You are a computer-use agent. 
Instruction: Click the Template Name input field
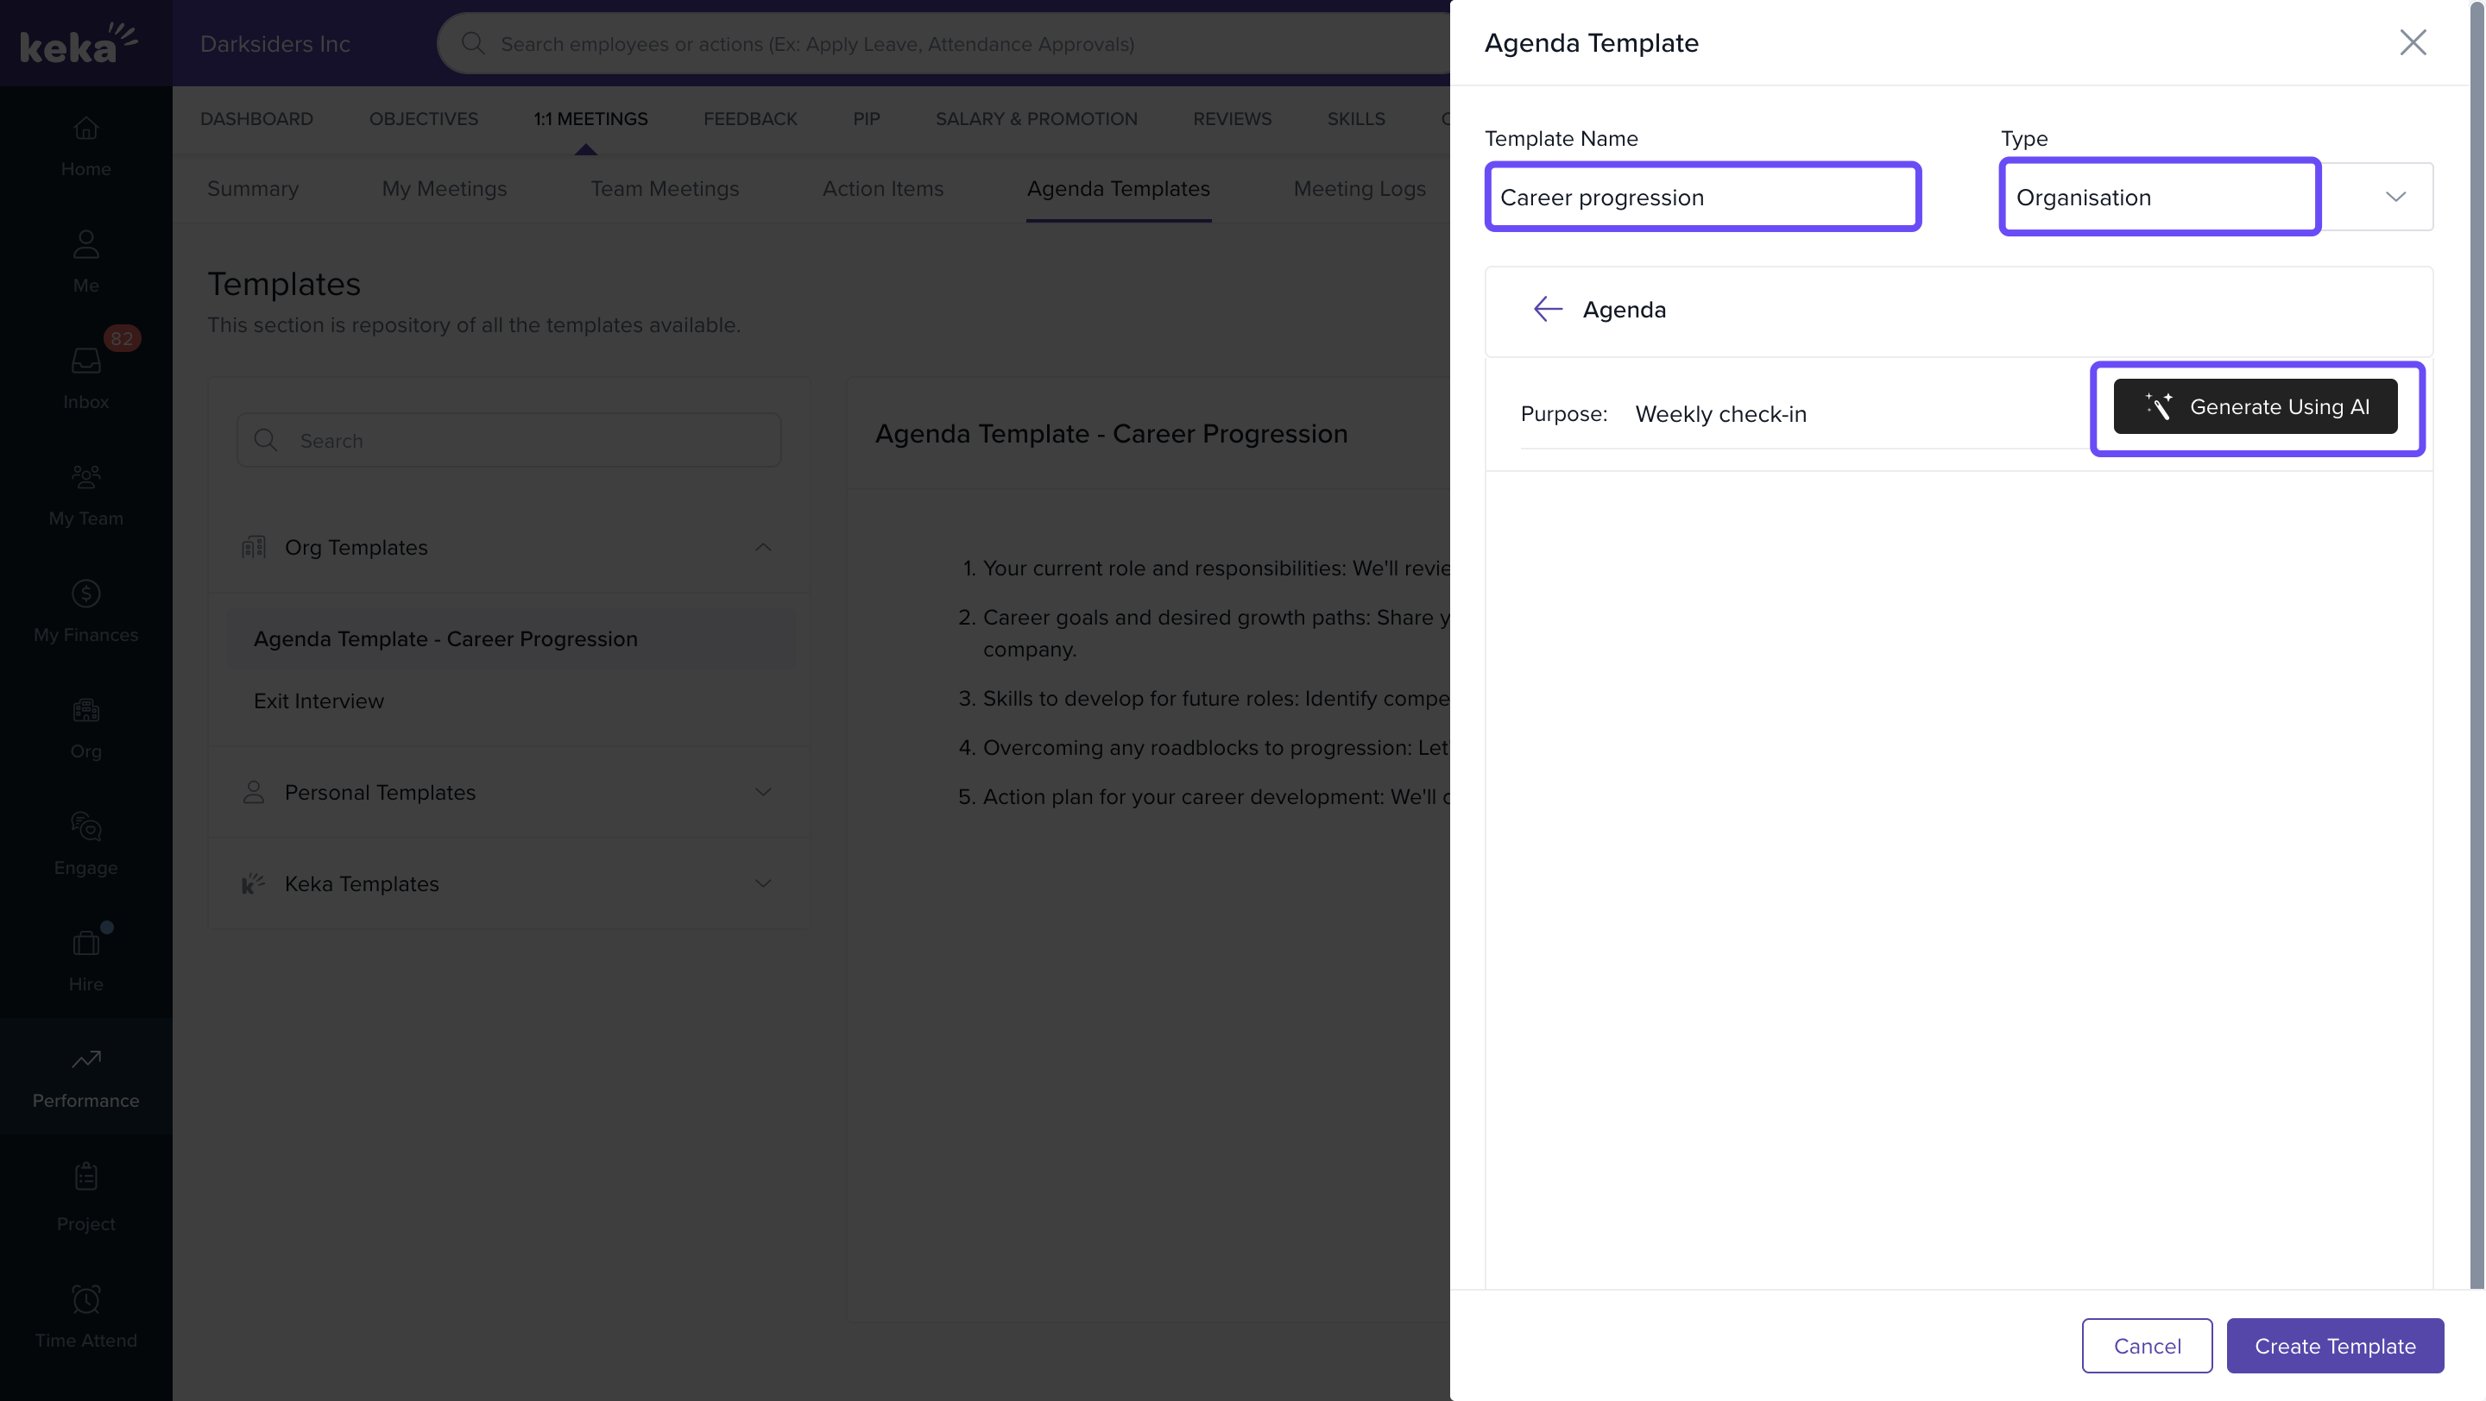[1702, 197]
